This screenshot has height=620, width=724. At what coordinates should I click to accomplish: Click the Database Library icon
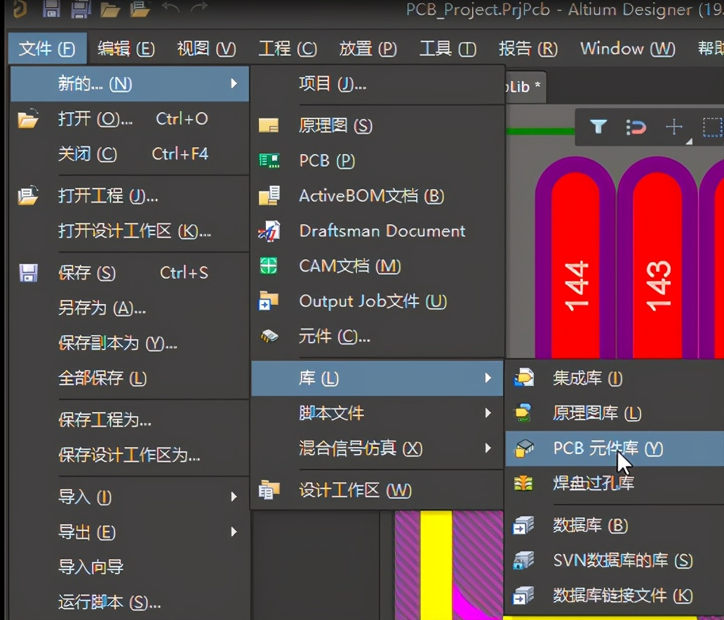pyautogui.click(x=523, y=525)
